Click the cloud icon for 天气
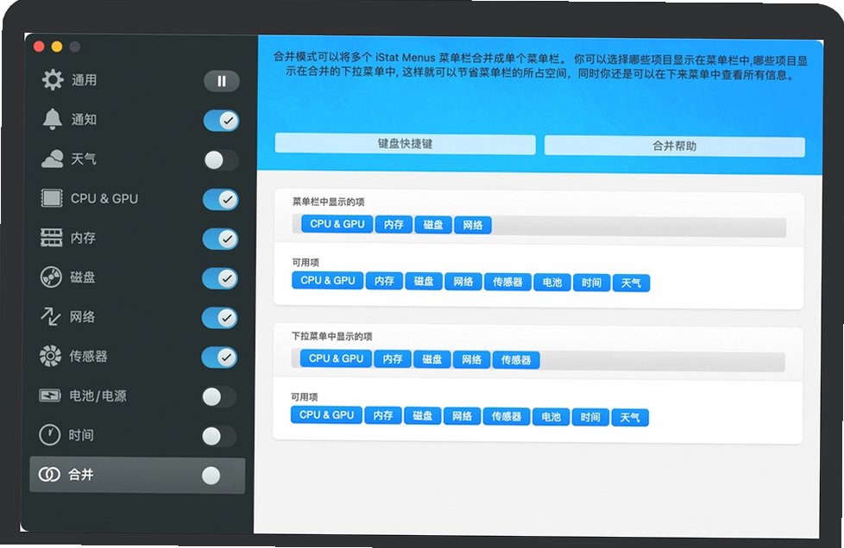Screen dimensions: 844x548 point(53,159)
